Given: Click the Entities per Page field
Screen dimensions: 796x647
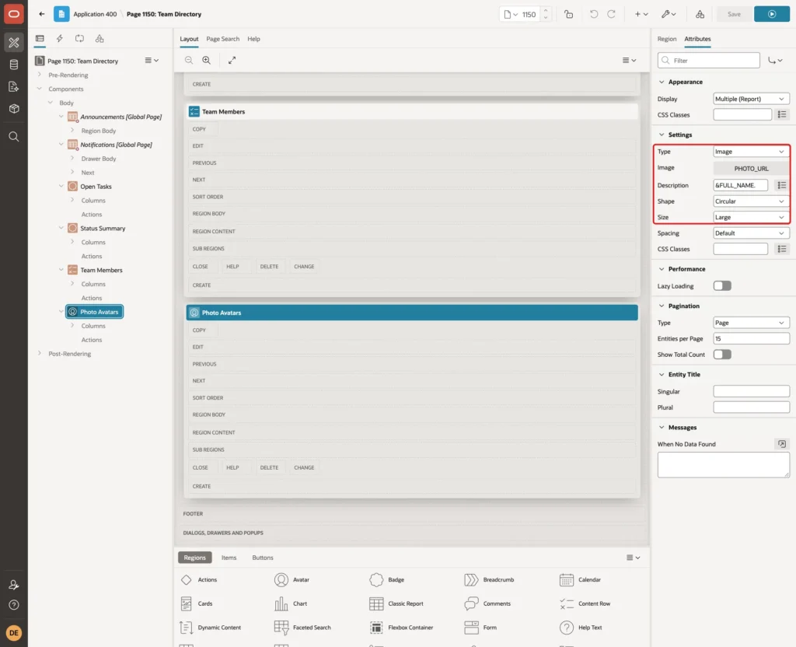Looking at the screenshot, I should (x=751, y=339).
